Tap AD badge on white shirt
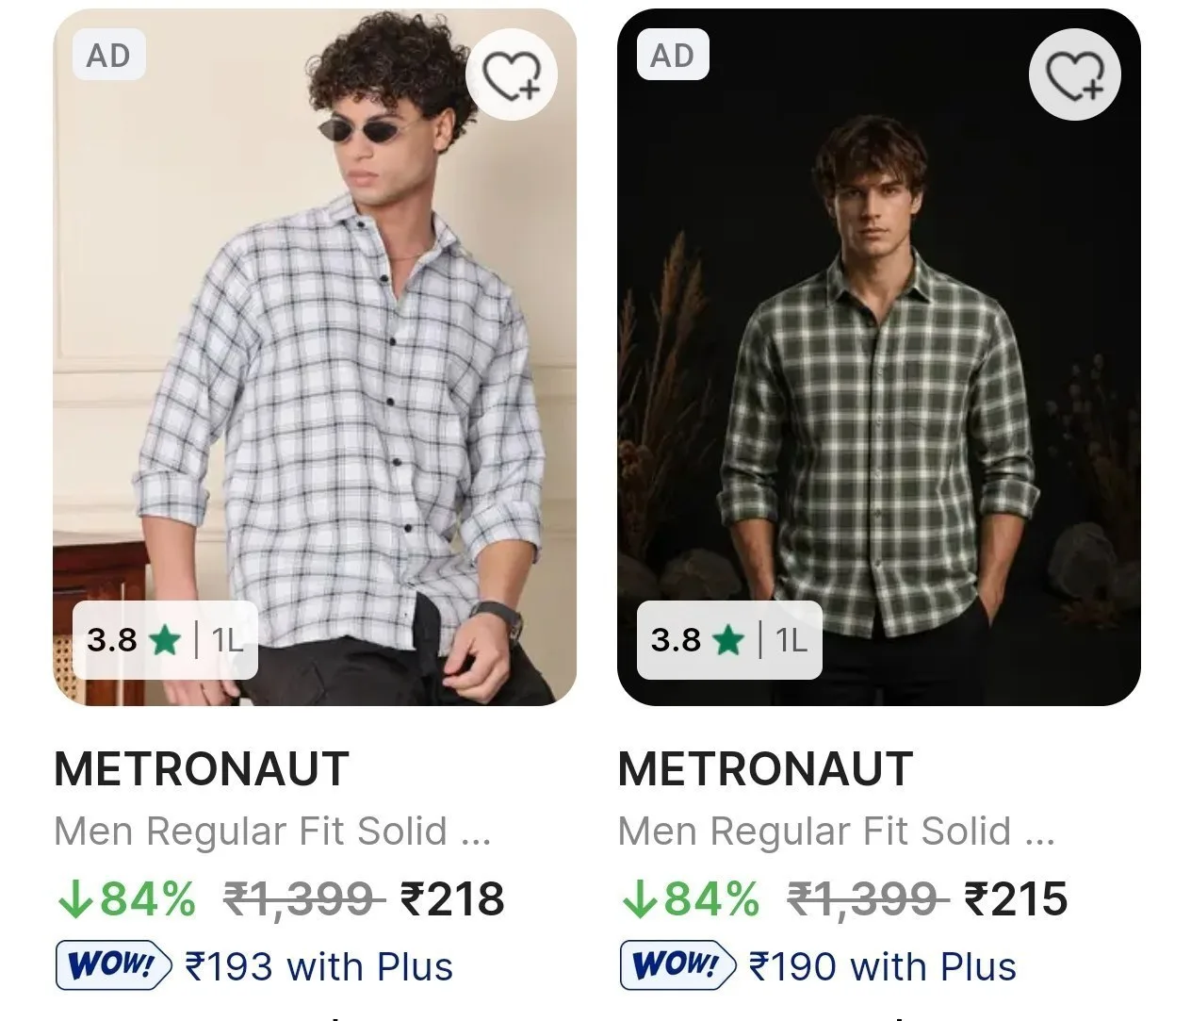The width and height of the screenshot is (1191, 1021). (108, 56)
